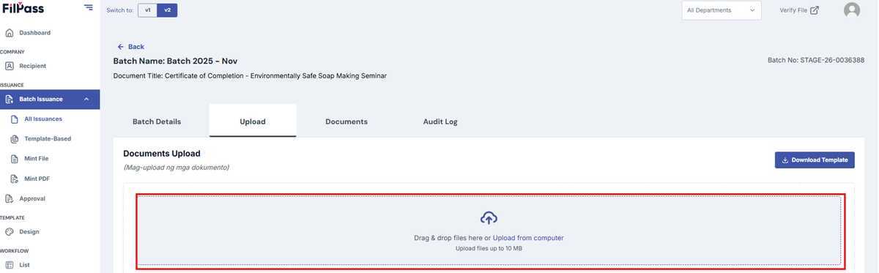Click the external link icon beside Verify File
This screenshot has height=273, width=879.
coord(815,10)
